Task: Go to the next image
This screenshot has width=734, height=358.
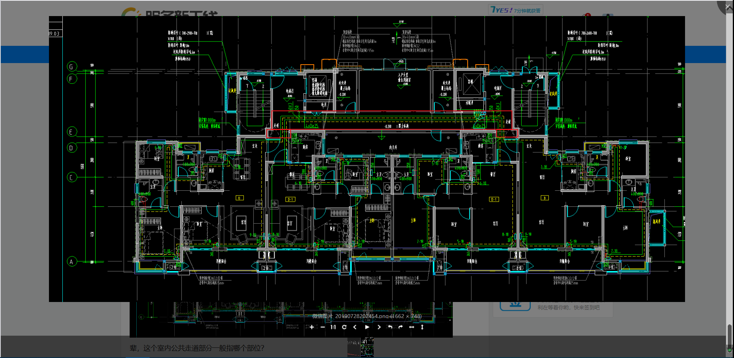Action: (379, 327)
